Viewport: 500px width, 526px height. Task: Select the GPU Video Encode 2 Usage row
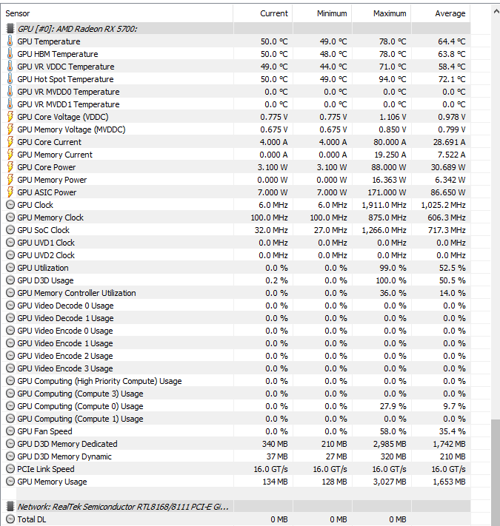[236, 356]
